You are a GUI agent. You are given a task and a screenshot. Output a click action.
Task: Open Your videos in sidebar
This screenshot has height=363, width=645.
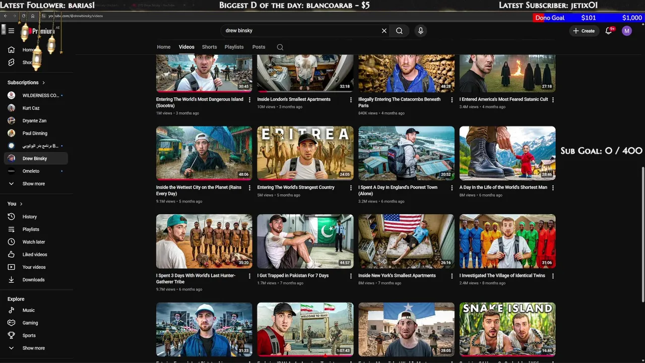pyautogui.click(x=35, y=267)
